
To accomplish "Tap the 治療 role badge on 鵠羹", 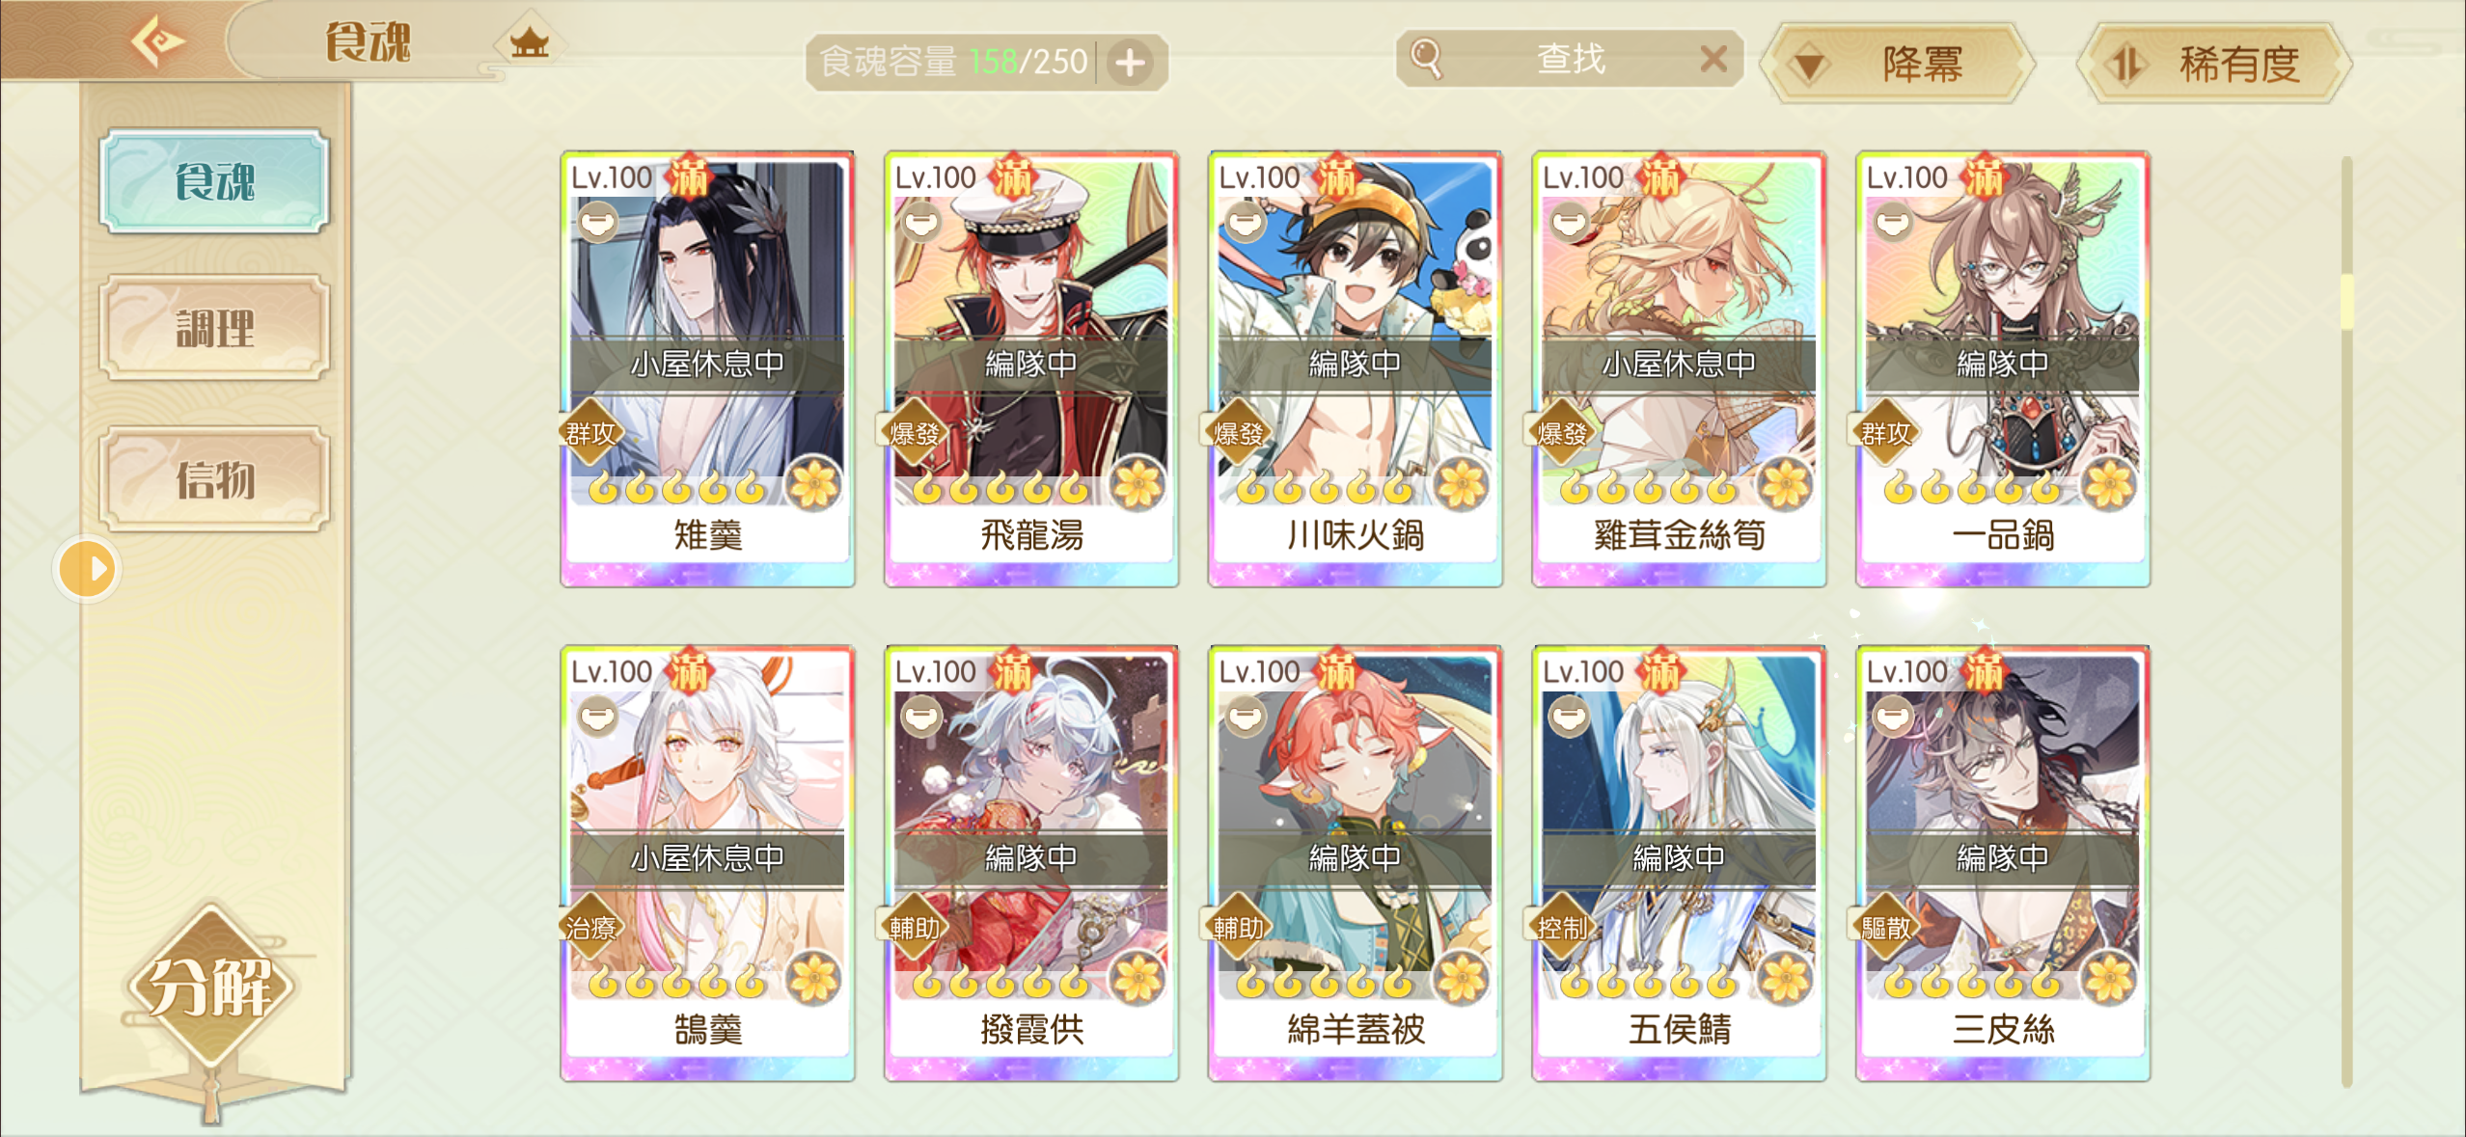I will coord(590,928).
